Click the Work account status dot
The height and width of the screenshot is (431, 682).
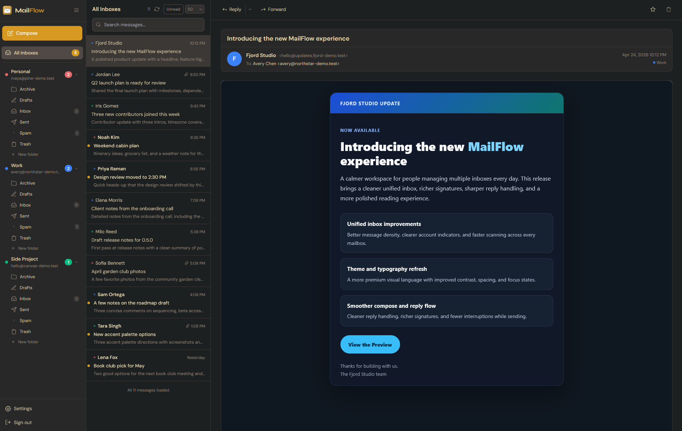click(6, 169)
